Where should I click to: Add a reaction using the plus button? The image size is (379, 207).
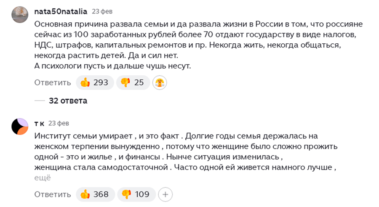[165, 194]
